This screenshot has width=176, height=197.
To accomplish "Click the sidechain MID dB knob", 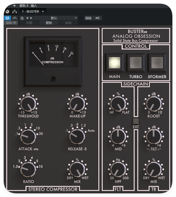I will coord(118,137).
